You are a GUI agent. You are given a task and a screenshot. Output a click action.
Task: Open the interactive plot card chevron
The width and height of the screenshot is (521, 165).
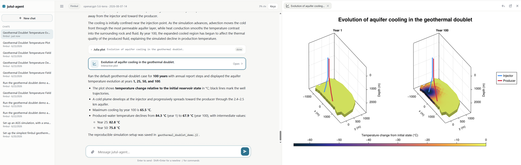tap(242, 64)
